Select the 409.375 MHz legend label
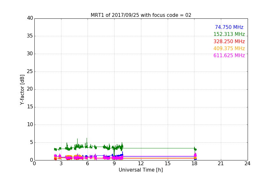The image size is (275, 183). tap(229, 49)
